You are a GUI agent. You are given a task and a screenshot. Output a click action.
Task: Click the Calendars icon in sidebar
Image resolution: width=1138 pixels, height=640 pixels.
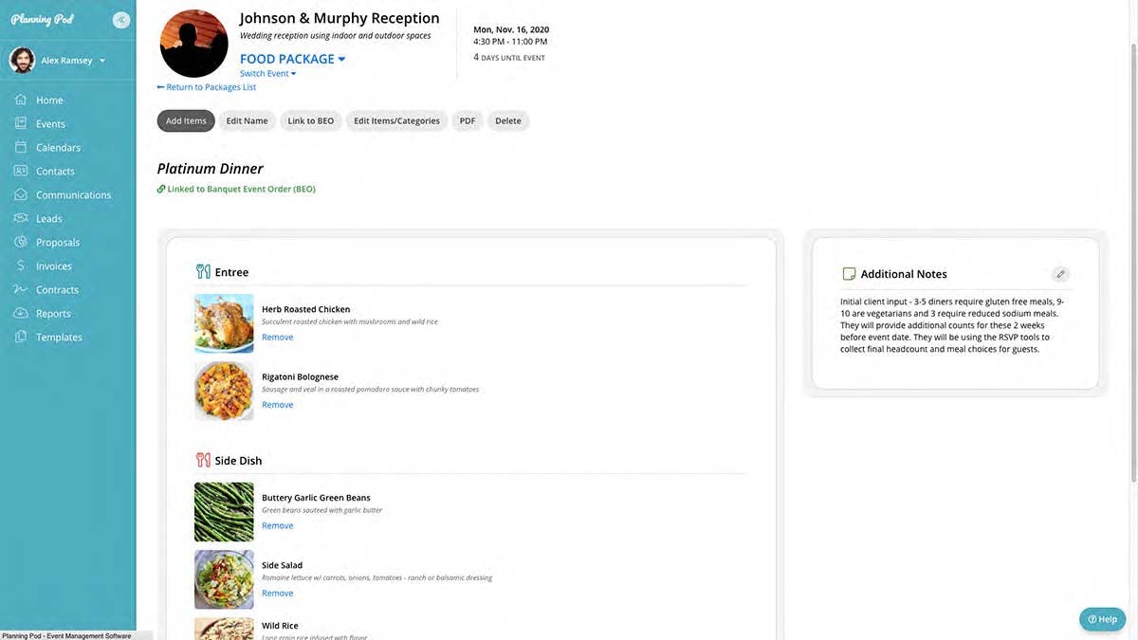click(21, 147)
